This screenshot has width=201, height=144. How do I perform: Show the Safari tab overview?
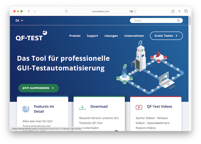[186, 11]
